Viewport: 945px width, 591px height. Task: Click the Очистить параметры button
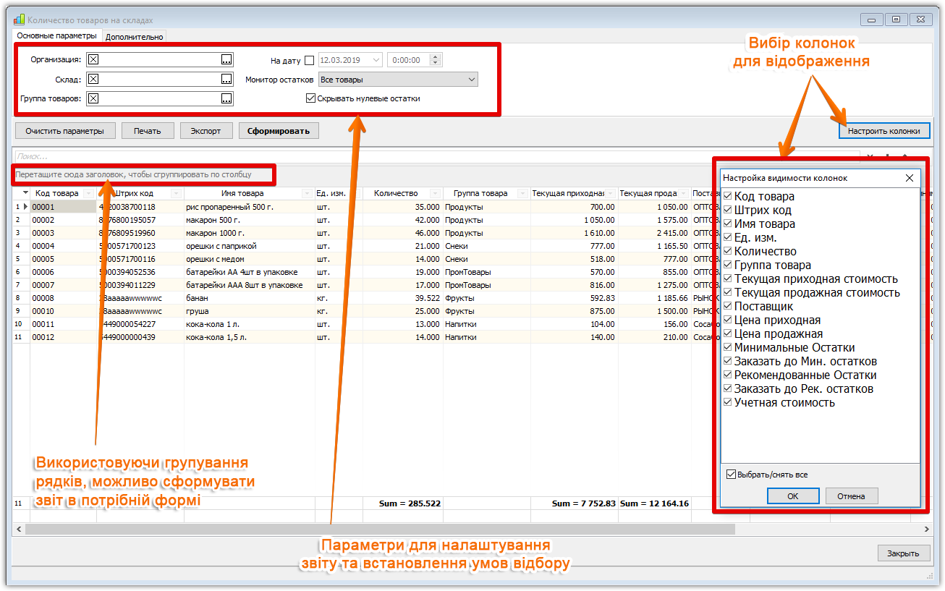65,131
